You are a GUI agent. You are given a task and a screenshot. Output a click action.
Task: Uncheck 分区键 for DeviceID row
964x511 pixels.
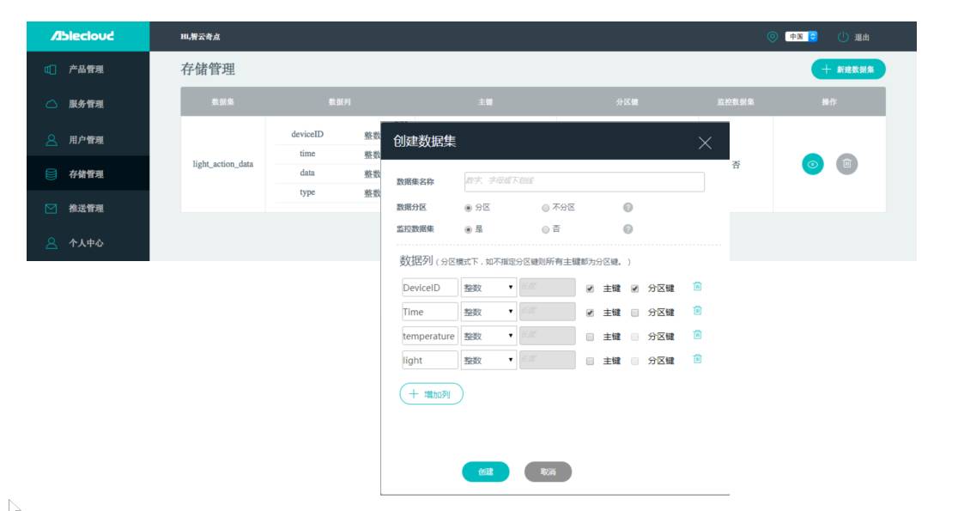click(x=635, y=289)
